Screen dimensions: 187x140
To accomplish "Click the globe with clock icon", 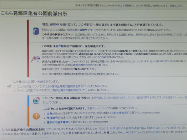I will tap(36, 100).
